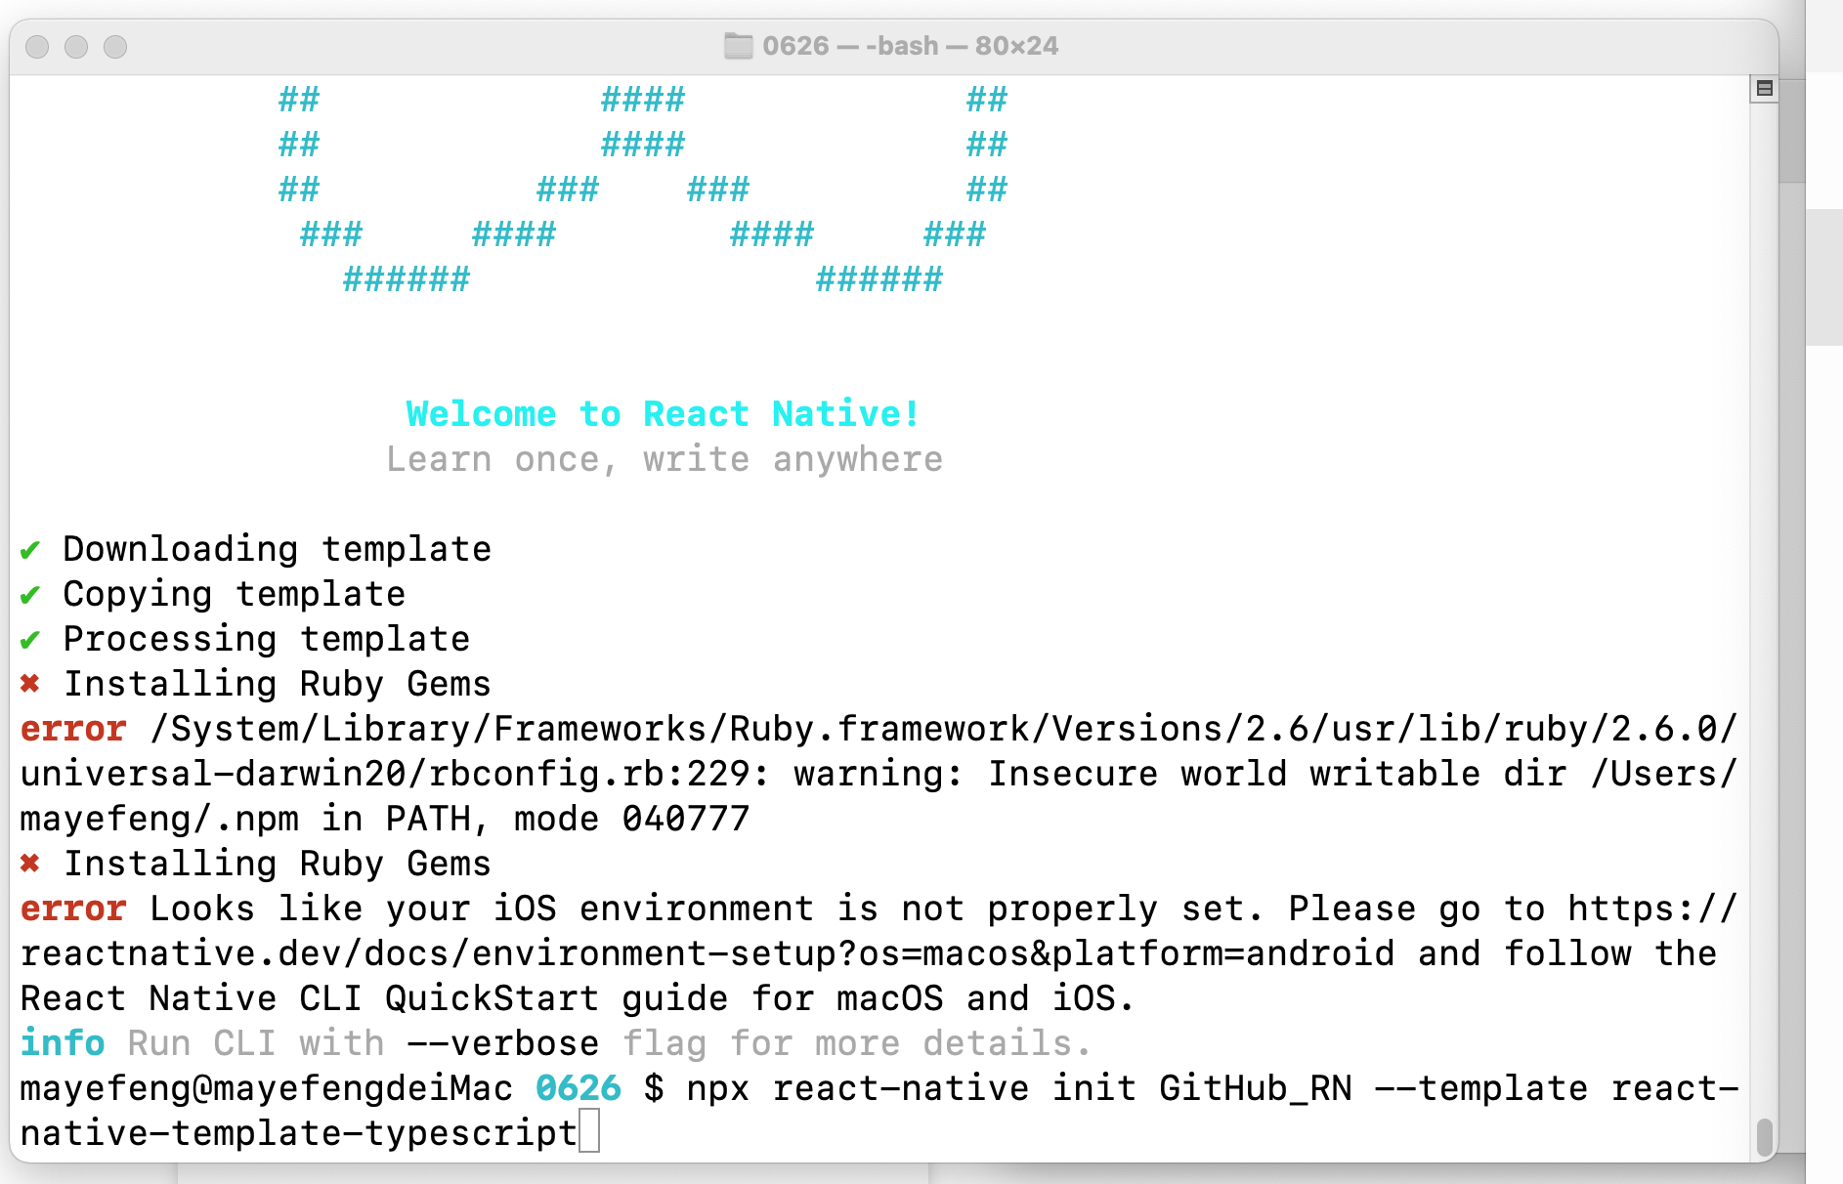Image resolution: width=1843 pixels, height=1184 pixels.
Task: Click the text cursor after native-template-typescript
Action: [588, 1133]
